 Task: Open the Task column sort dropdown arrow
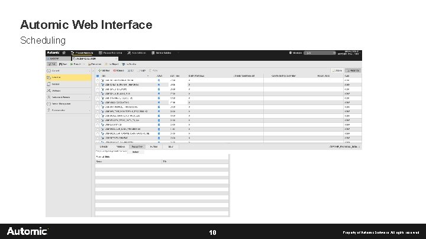[x=148, y=76]
